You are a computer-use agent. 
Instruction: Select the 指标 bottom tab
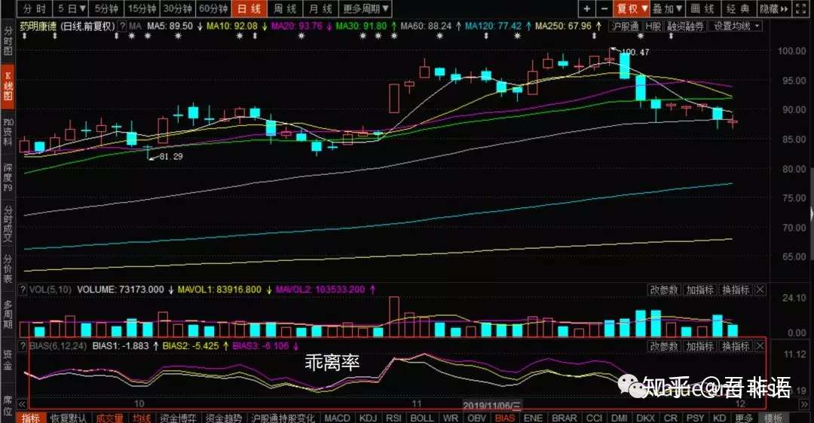[x=31, y=418]
